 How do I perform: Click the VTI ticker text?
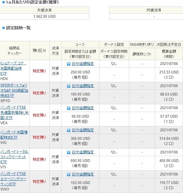point(3,167)
